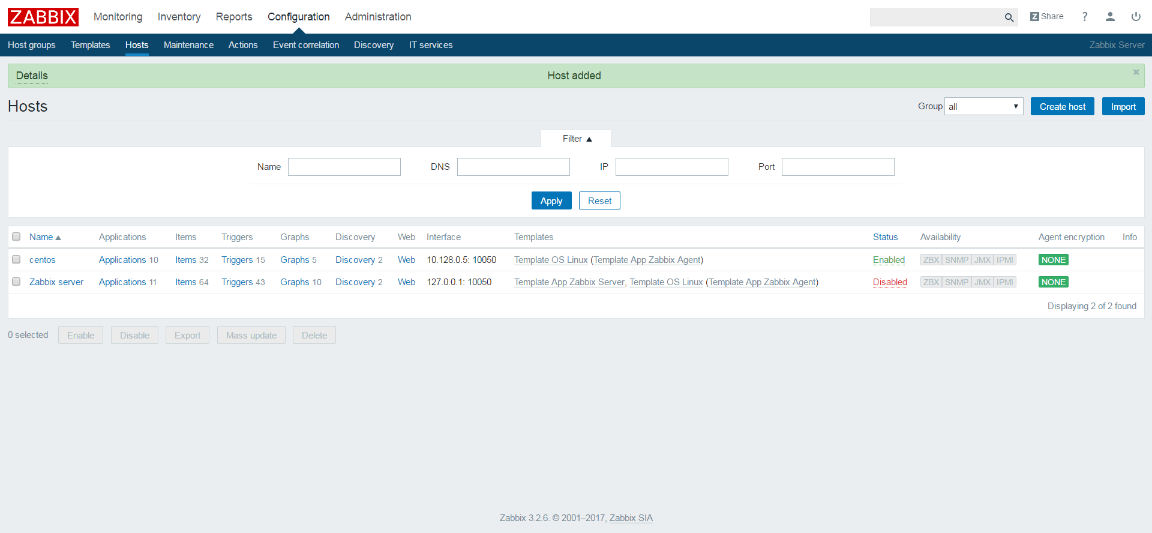Open the centos host link

tap(42, 260)
